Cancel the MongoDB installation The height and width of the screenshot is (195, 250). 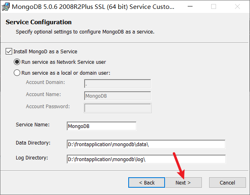coord(227,182)
